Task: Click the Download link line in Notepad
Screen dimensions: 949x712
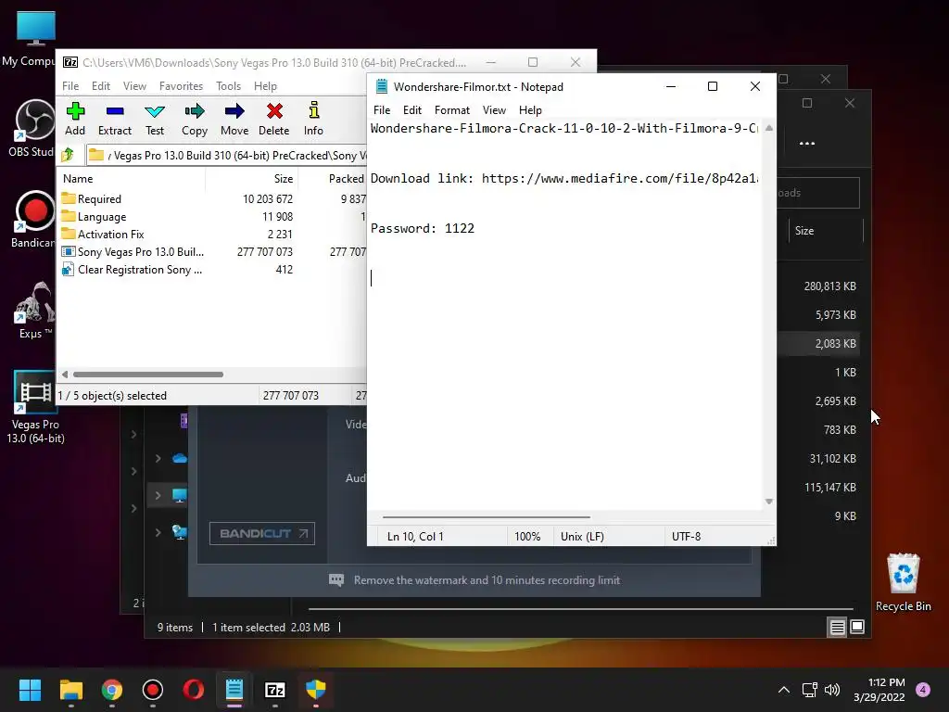Action: point(564,178)
